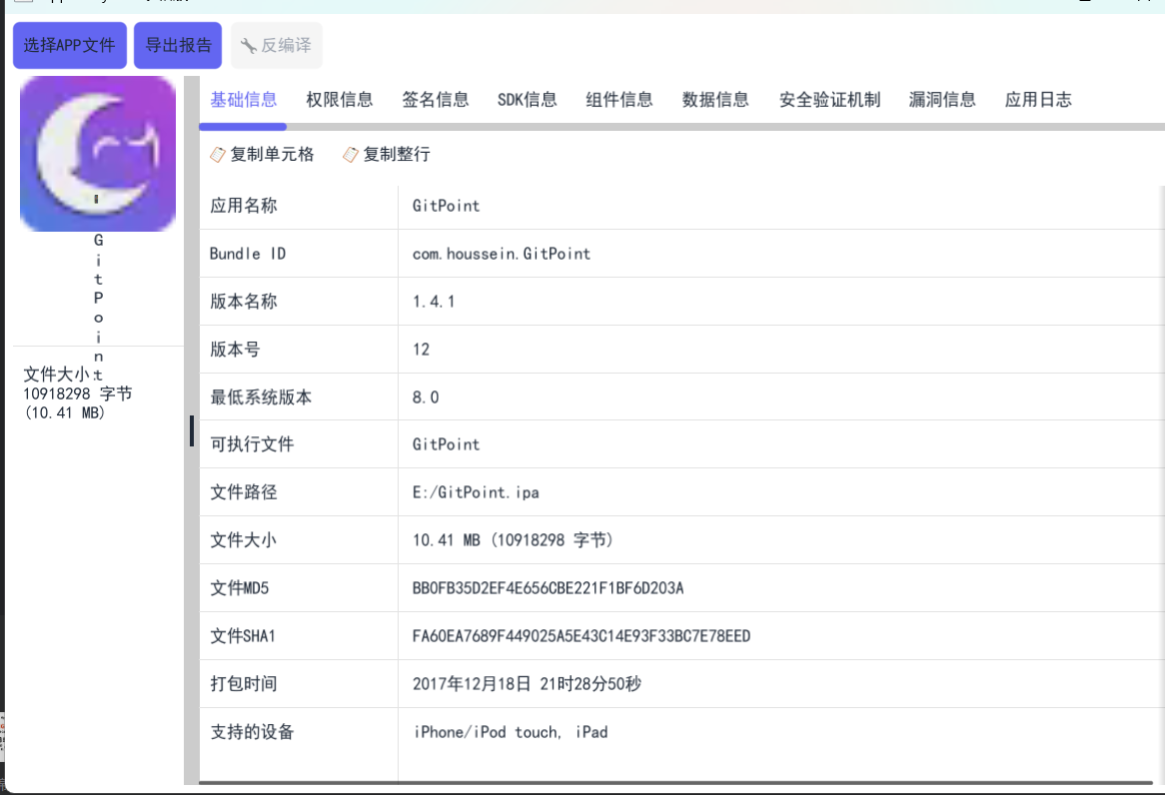Click the 导出报告 export button

177,45
